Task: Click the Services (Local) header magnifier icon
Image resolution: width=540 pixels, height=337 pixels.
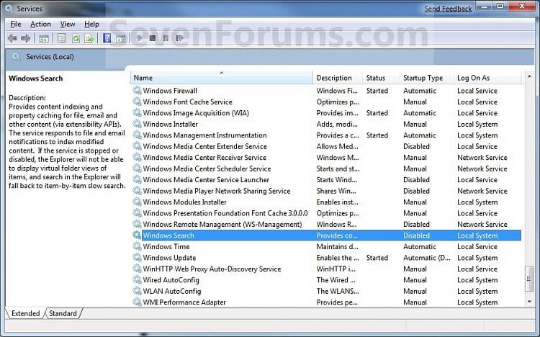Action: click(x=16, y=57)
